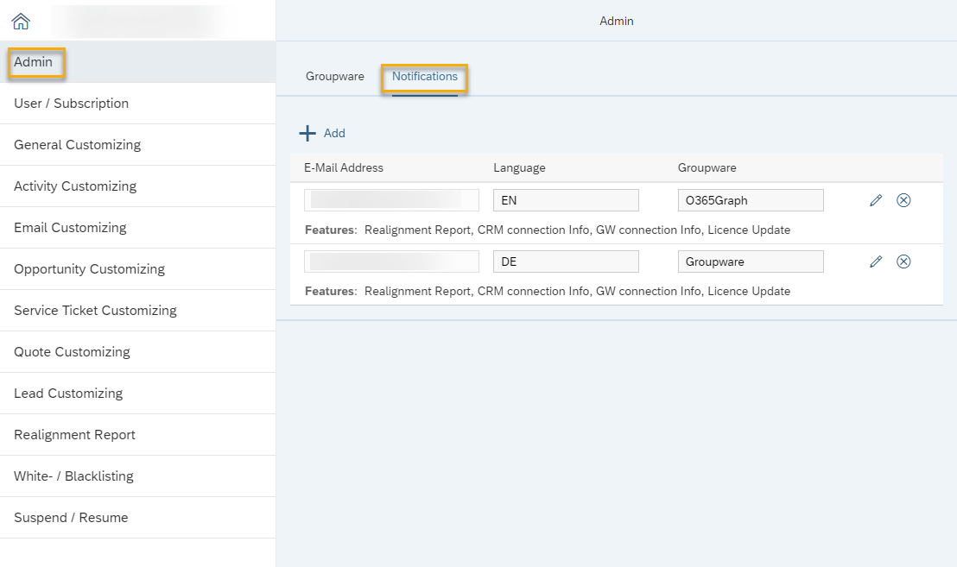Edit the EN notification entry with pencil icon
Screen dimensions: 957x567
[876, 200]
